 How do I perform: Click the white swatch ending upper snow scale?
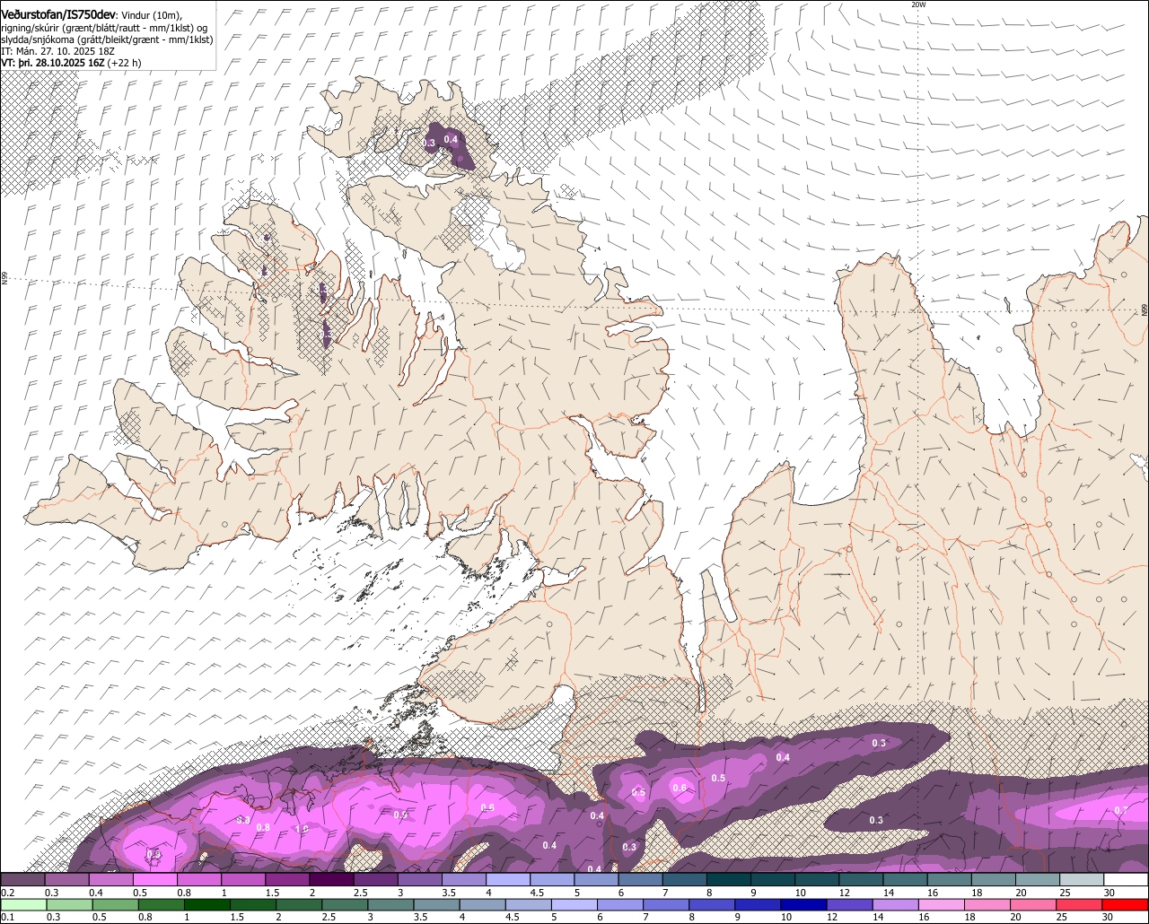coord(1126,879)
